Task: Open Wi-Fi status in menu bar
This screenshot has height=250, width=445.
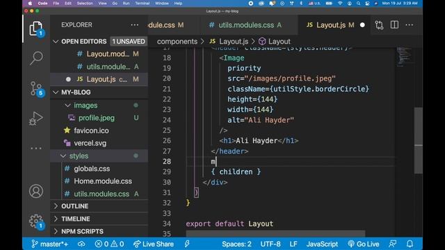Action: [340, 3]
